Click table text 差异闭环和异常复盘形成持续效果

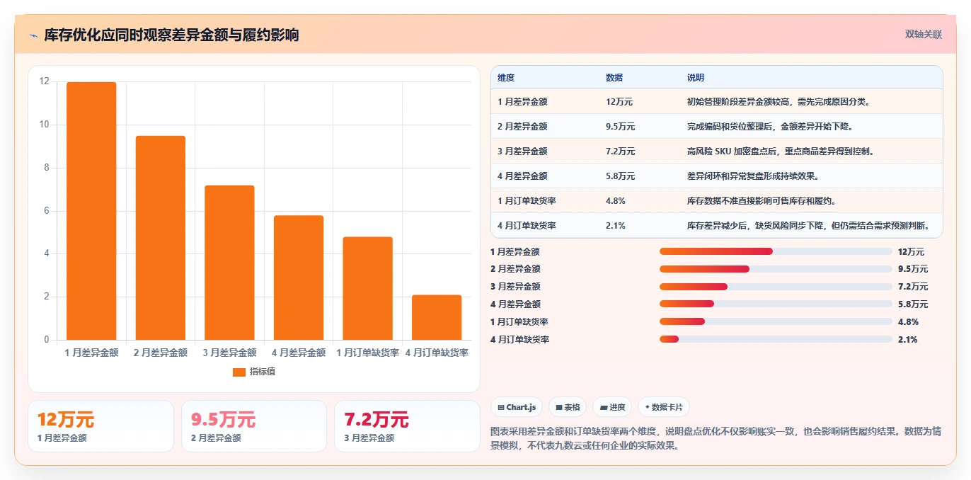(x=754, y=176)
